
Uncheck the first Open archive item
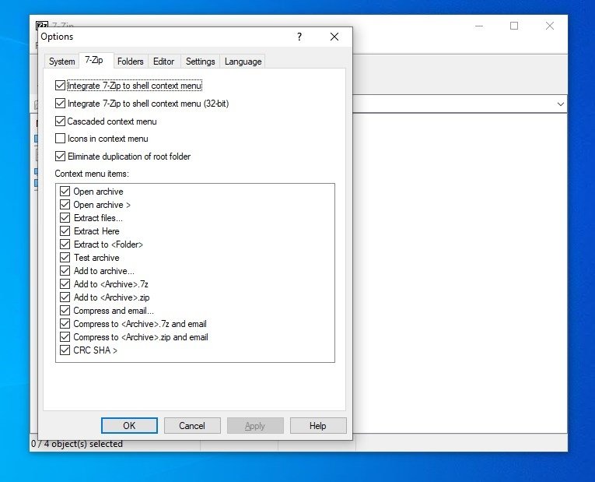[x=65, y=191]
